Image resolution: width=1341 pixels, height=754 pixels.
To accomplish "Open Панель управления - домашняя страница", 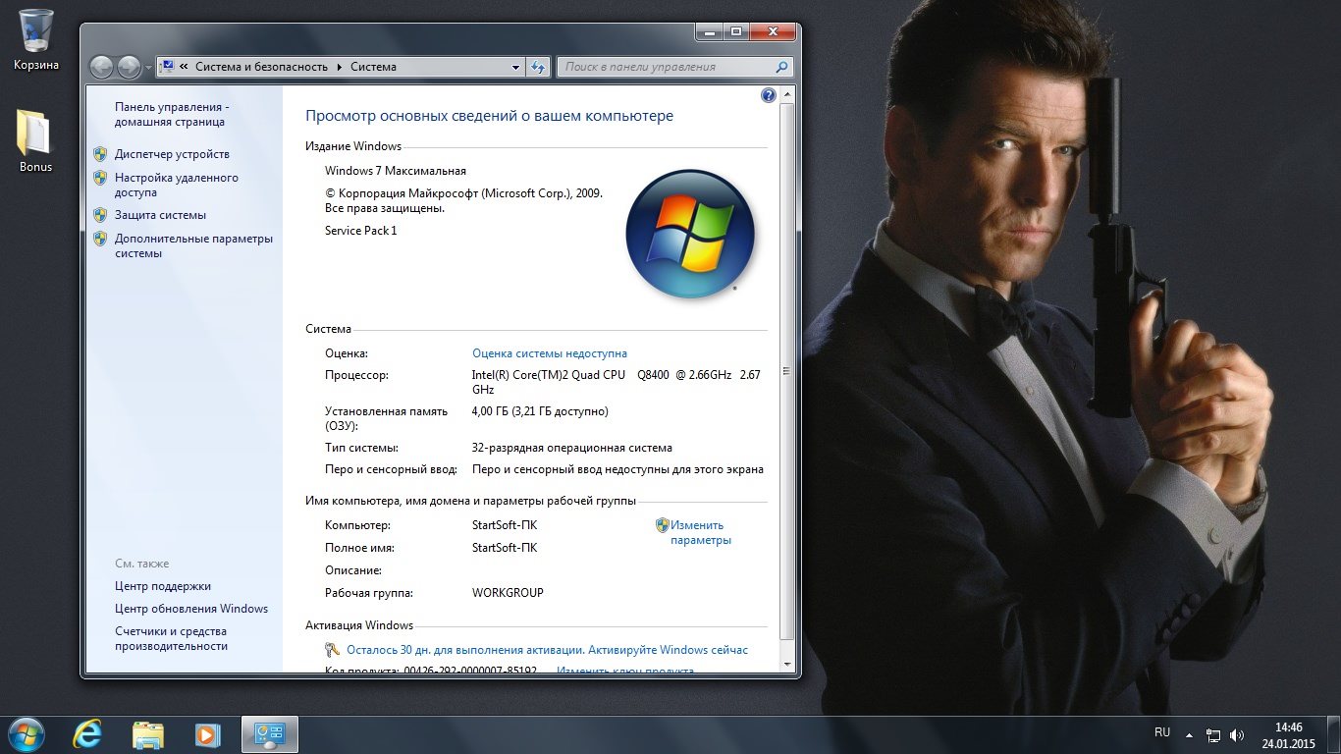I will pos(172,114).
